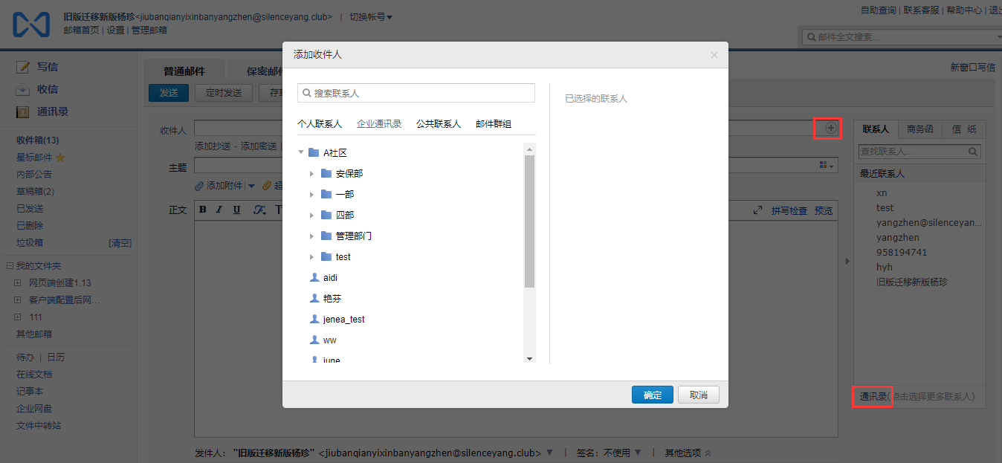The width and height of the screenshot is (1002, 463).
Task: Click the 写信 compose icon in sidebar
Action: 23,68
